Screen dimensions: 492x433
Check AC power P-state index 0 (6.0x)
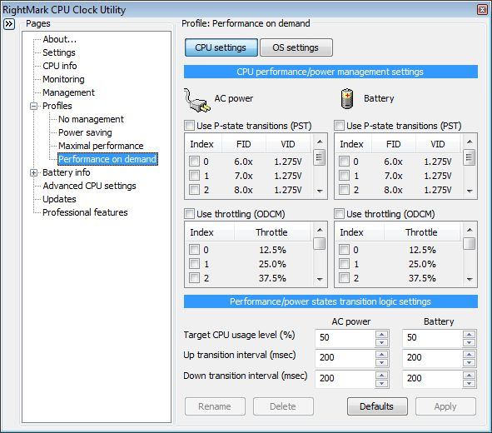pos(194,162)
